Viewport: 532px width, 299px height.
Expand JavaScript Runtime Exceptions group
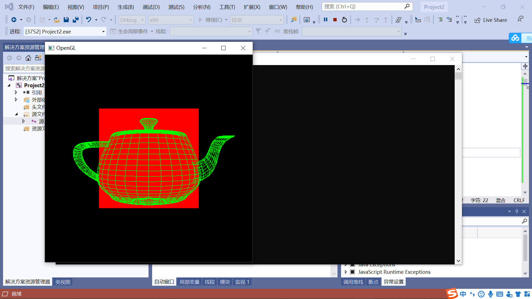[x=346, y=272]
